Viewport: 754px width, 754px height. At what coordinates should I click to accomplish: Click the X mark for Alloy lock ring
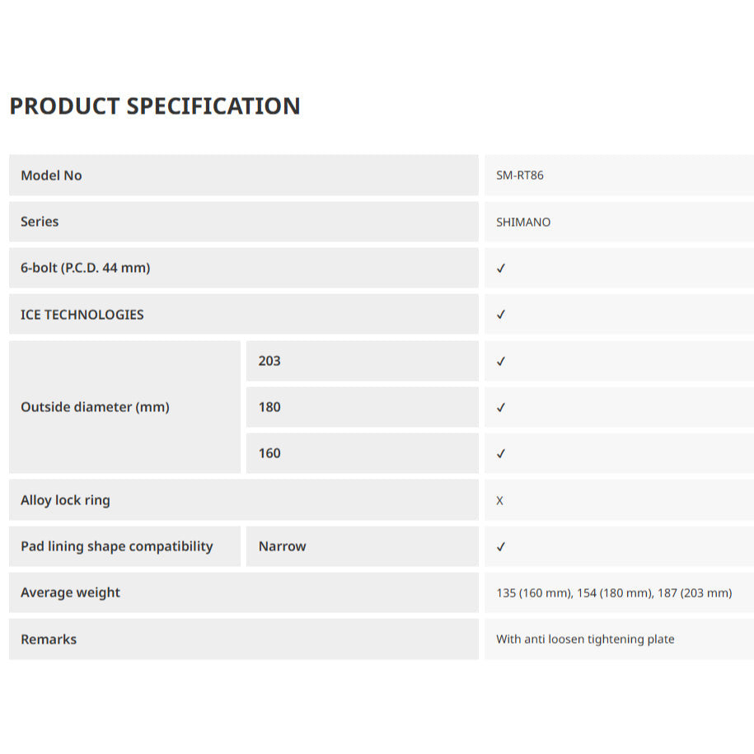[x=500, y=500]
